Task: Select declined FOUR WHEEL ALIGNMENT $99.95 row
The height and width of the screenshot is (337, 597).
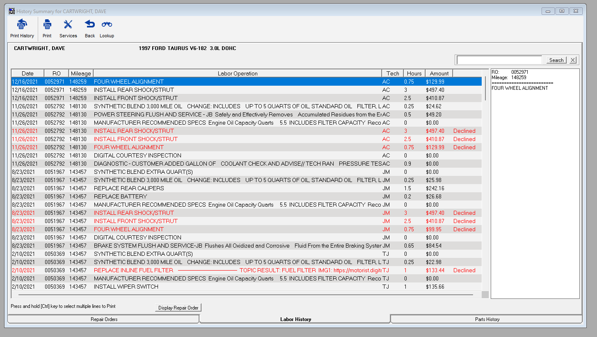Action: click(x=246, y=229)
